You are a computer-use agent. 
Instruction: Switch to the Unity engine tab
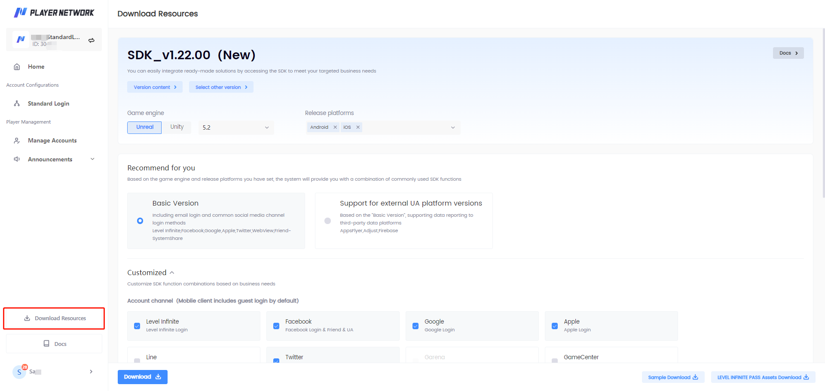(x=177, y=127)
